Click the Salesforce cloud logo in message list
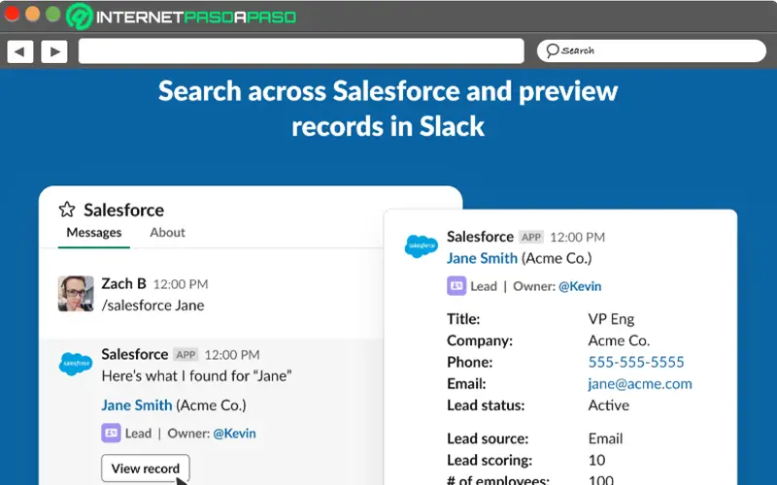 (76, 365)
